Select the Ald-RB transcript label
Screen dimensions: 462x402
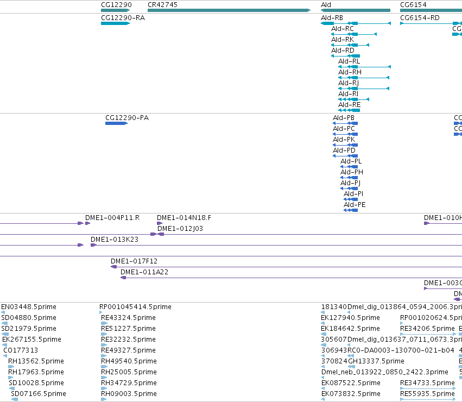[x=332, y=18]
